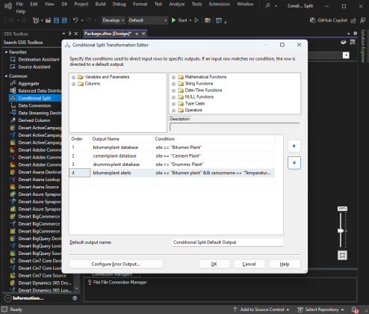Click the GitHub Copilot icon
This screenshot has width=369, height=314.
click(x=312, y=20)
